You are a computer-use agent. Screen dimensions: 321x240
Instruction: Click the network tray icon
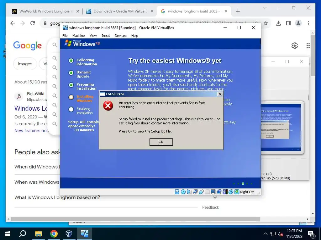pos(273,234)
